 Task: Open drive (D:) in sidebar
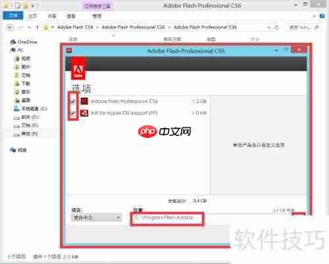[x=26, y=118]
